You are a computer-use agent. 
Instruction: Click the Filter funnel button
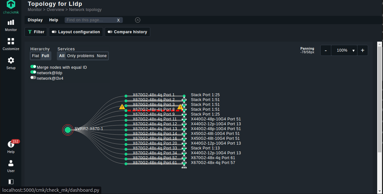(x=36, y=32)
